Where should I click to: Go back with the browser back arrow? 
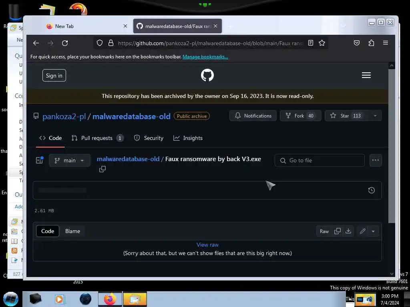pyautogui.click(x=36, y=43)
